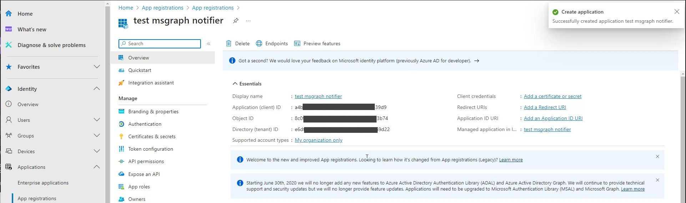Expand the Users menu group
This screenshot has height=203, width=686.
[97, 120]
